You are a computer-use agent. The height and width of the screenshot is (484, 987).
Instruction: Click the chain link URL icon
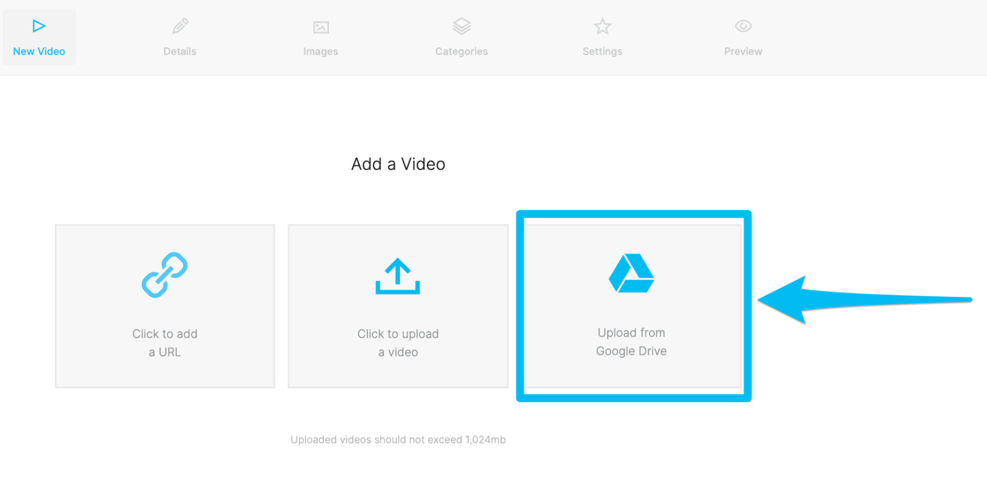coord(164,275)
